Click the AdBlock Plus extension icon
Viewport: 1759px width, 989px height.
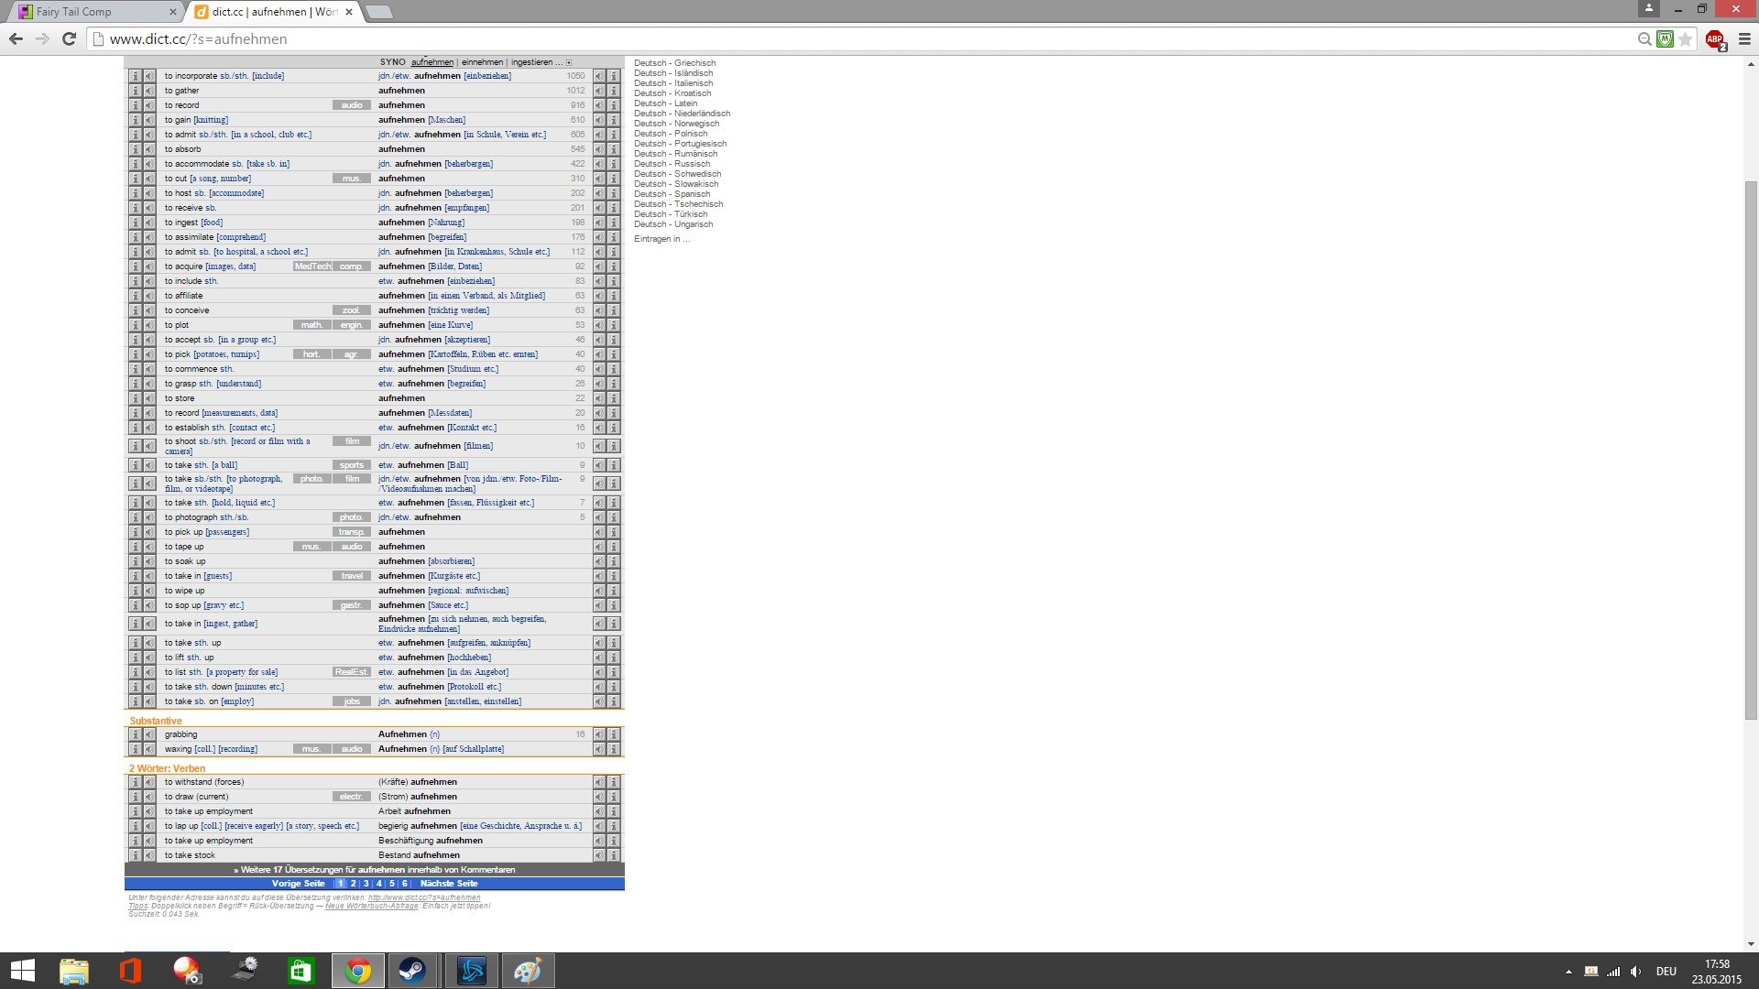[x=1714, y=39]
